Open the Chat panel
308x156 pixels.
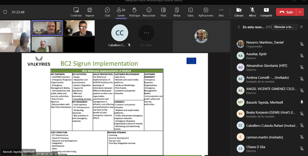(x=107, y=12)
